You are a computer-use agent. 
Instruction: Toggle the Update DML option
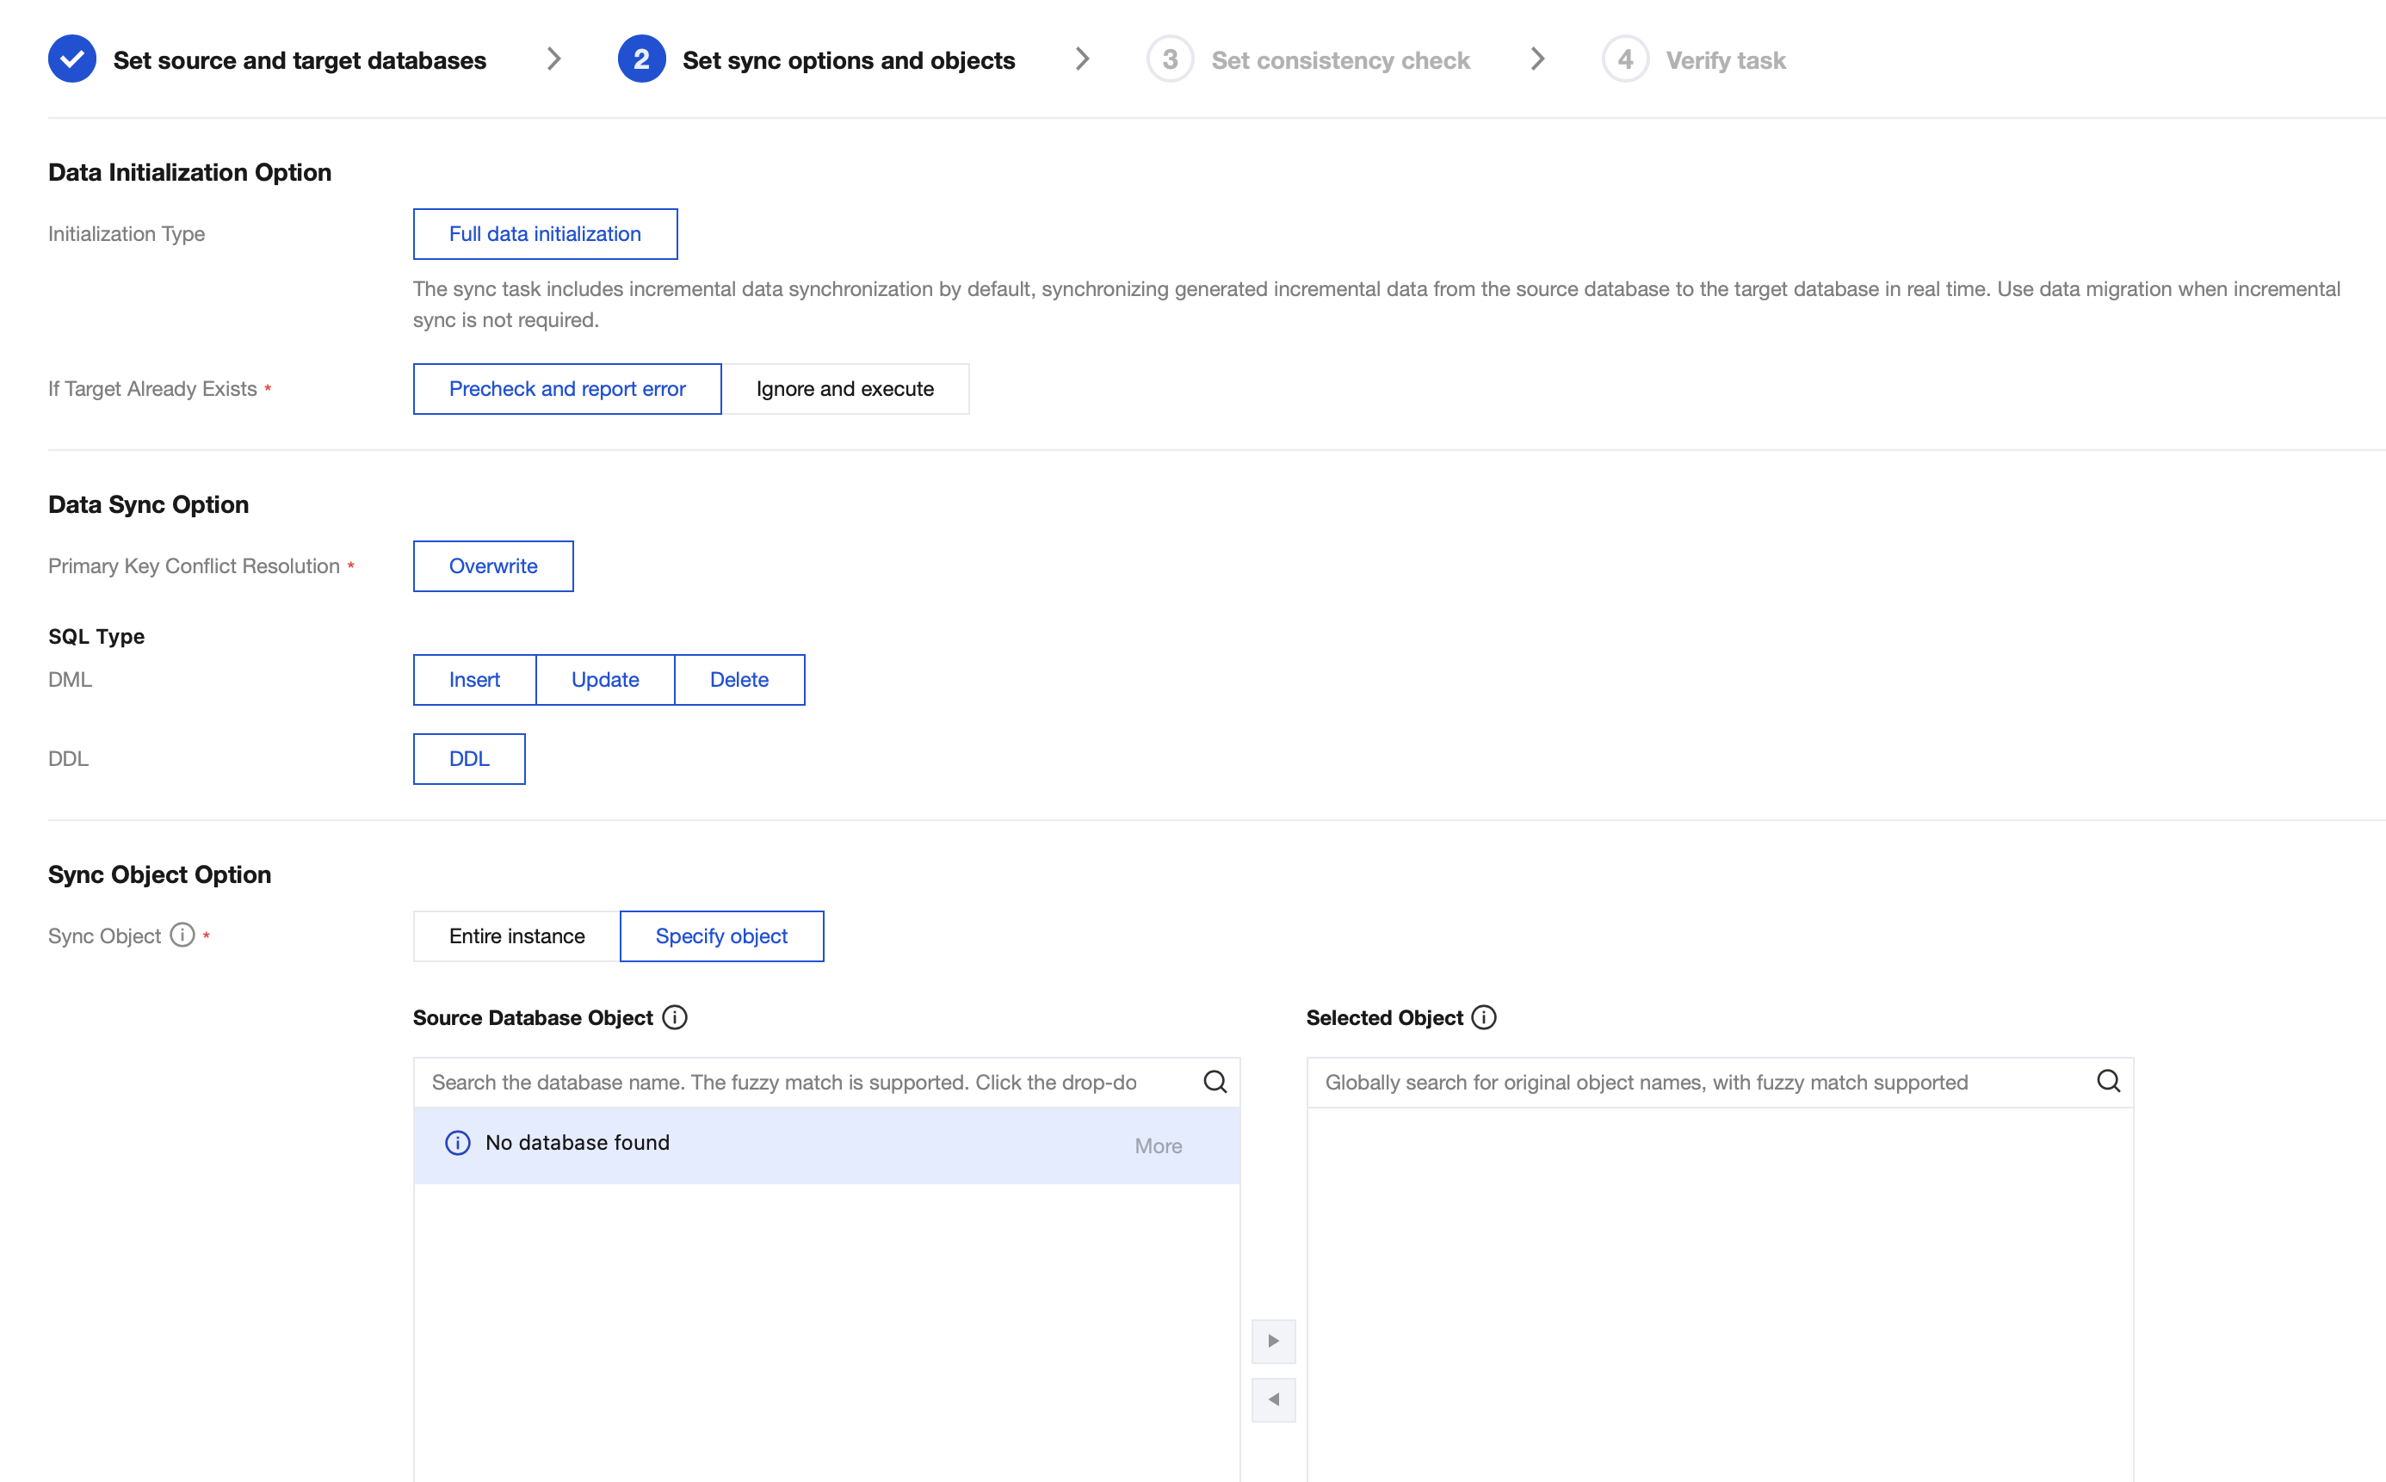[x=605, y=679]
